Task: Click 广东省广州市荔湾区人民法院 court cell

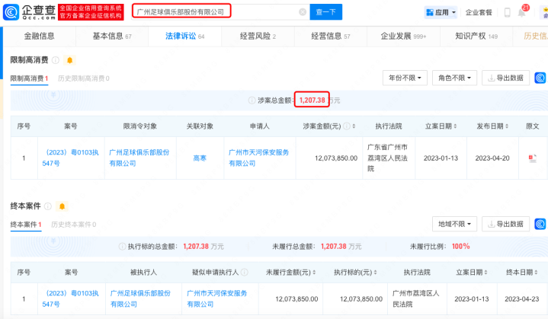Action: [388, 158]
